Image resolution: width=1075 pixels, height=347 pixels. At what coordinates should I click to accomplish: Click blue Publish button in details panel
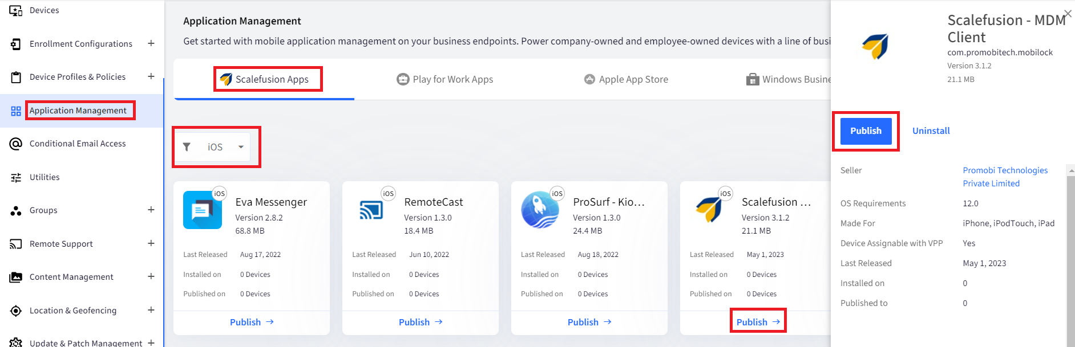tap(866, 131)
